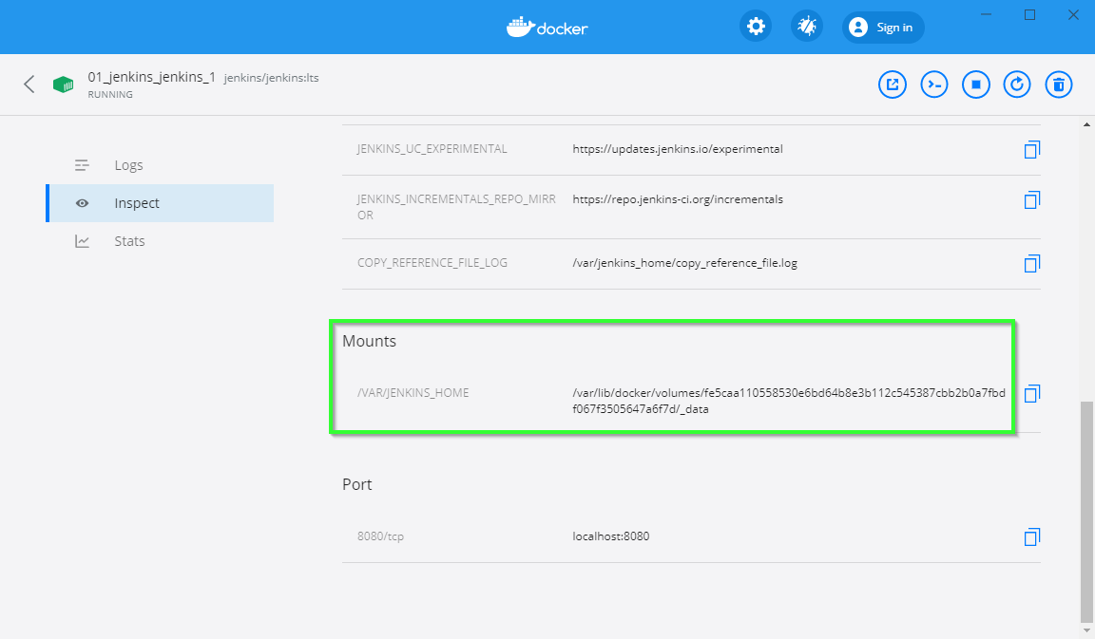This screenshot has width=1095, height=639.
Task: Delete the Jenkins container
Action: (x=1059, y=85)
